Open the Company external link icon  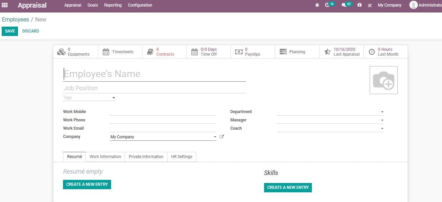pyautogui.click(x=222, y=137)
